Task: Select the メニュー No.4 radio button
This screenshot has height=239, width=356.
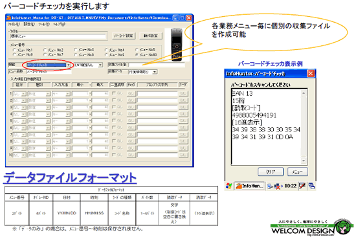Action: [x=106, y=50]
